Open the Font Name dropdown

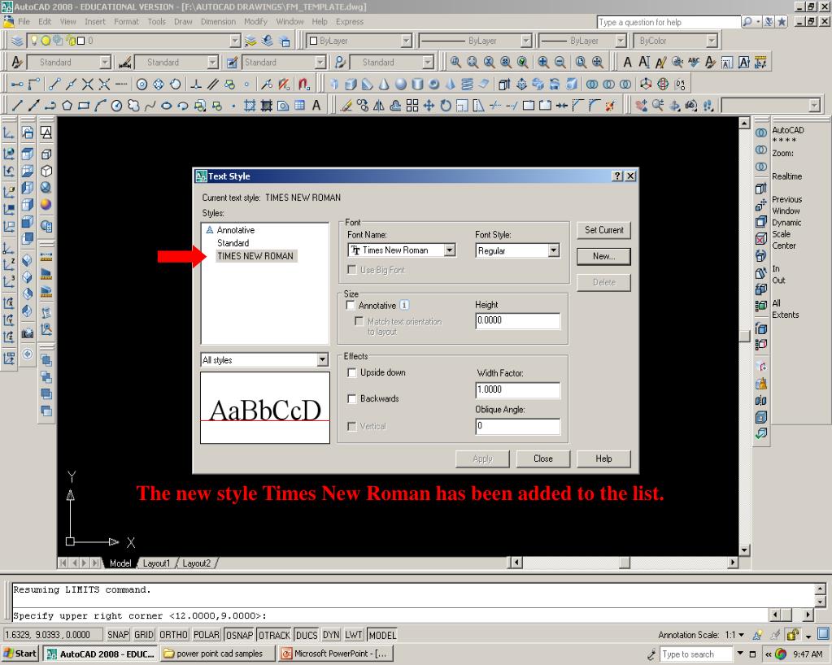coord(450,250)
